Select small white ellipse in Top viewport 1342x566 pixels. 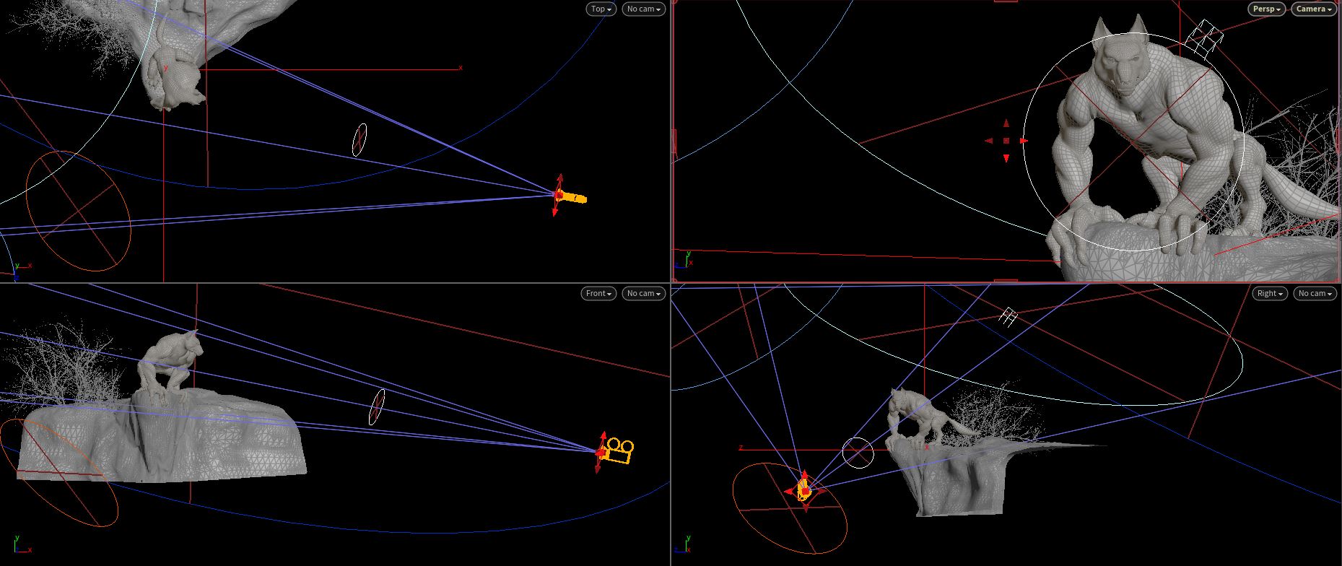point(360,140)
